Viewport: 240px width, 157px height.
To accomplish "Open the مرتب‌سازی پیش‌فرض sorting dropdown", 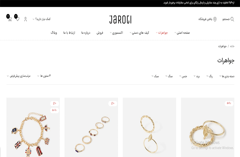I will click(19, 76).
